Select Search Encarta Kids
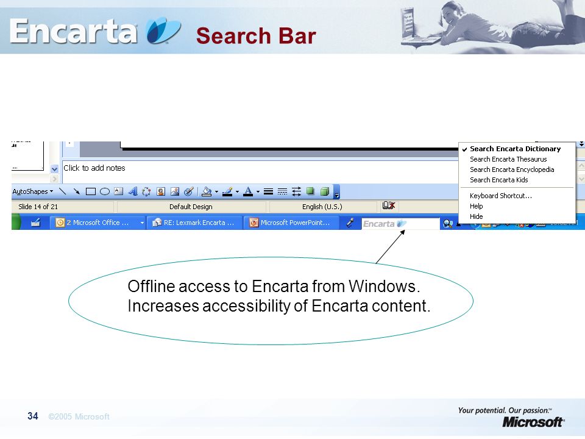This screenshot has height=439, width=585. pyautogui.click(x=517, y=180)
